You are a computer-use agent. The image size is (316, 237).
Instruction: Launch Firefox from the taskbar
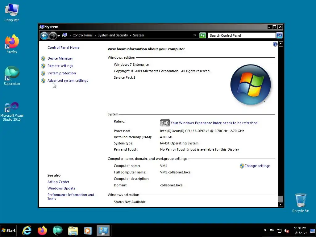42,230
